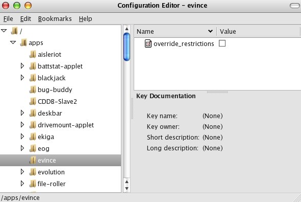Click the drivemount-applet folder icon

tap(33, 125)
